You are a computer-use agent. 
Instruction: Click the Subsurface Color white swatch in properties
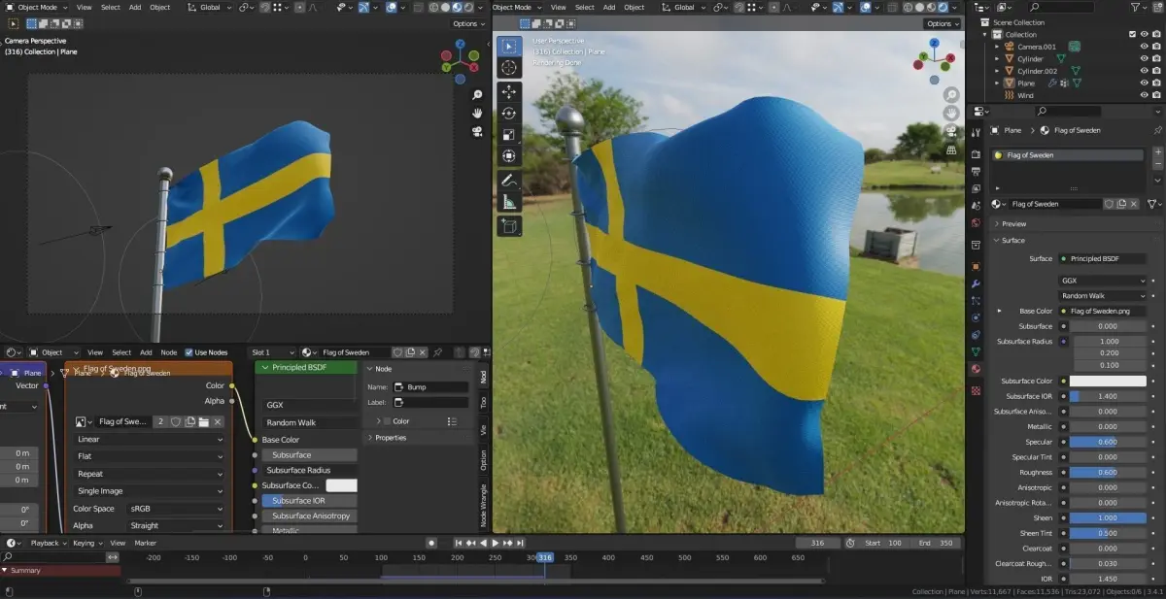(x=1108, y=382)
